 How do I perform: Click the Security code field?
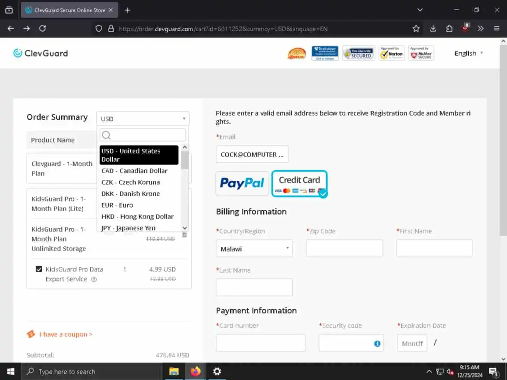click(351, 343)
